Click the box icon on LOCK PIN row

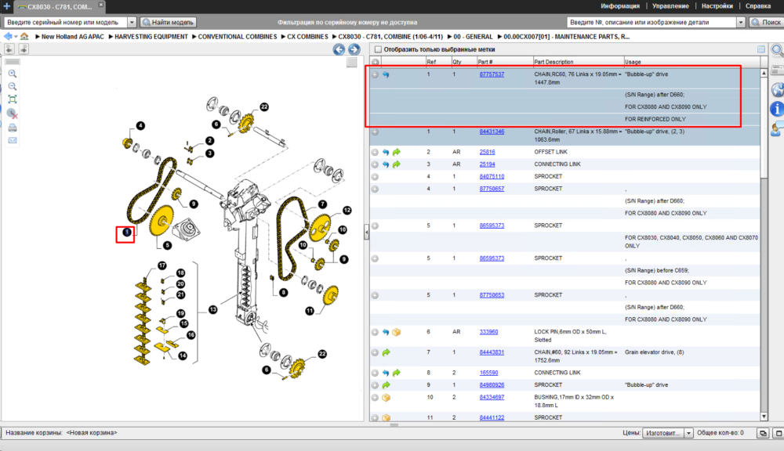(x=397, y=332)
